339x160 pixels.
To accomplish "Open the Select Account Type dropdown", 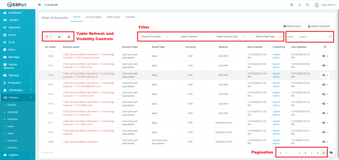I will point(229,37).
